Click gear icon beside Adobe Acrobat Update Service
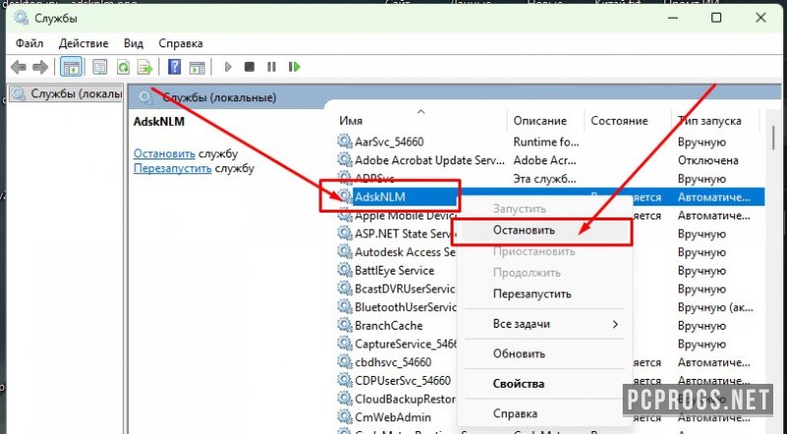Screen dimensions: 787x434 point(344,160)
